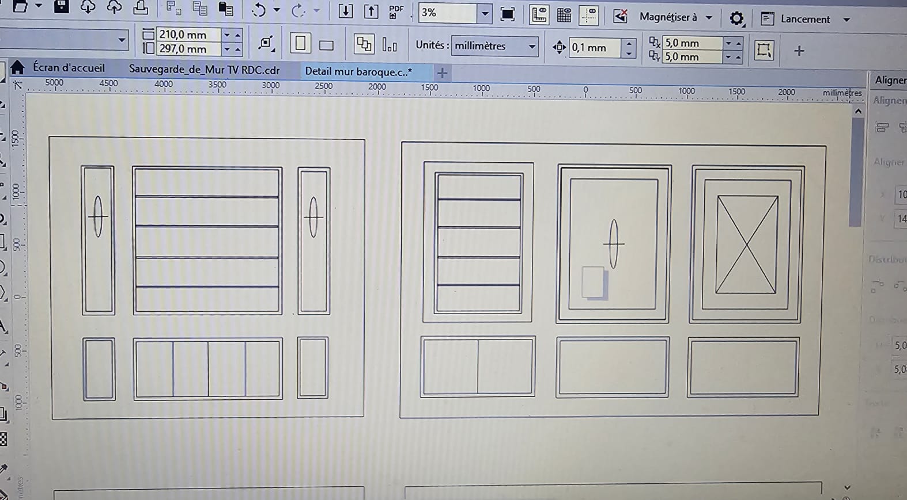
Task: Save the document with the floppy disk icon
Action: click(x=61, y=7)
